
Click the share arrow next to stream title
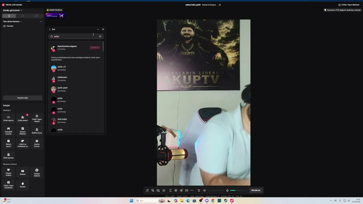pyautogui.click(x=220, y=5)
